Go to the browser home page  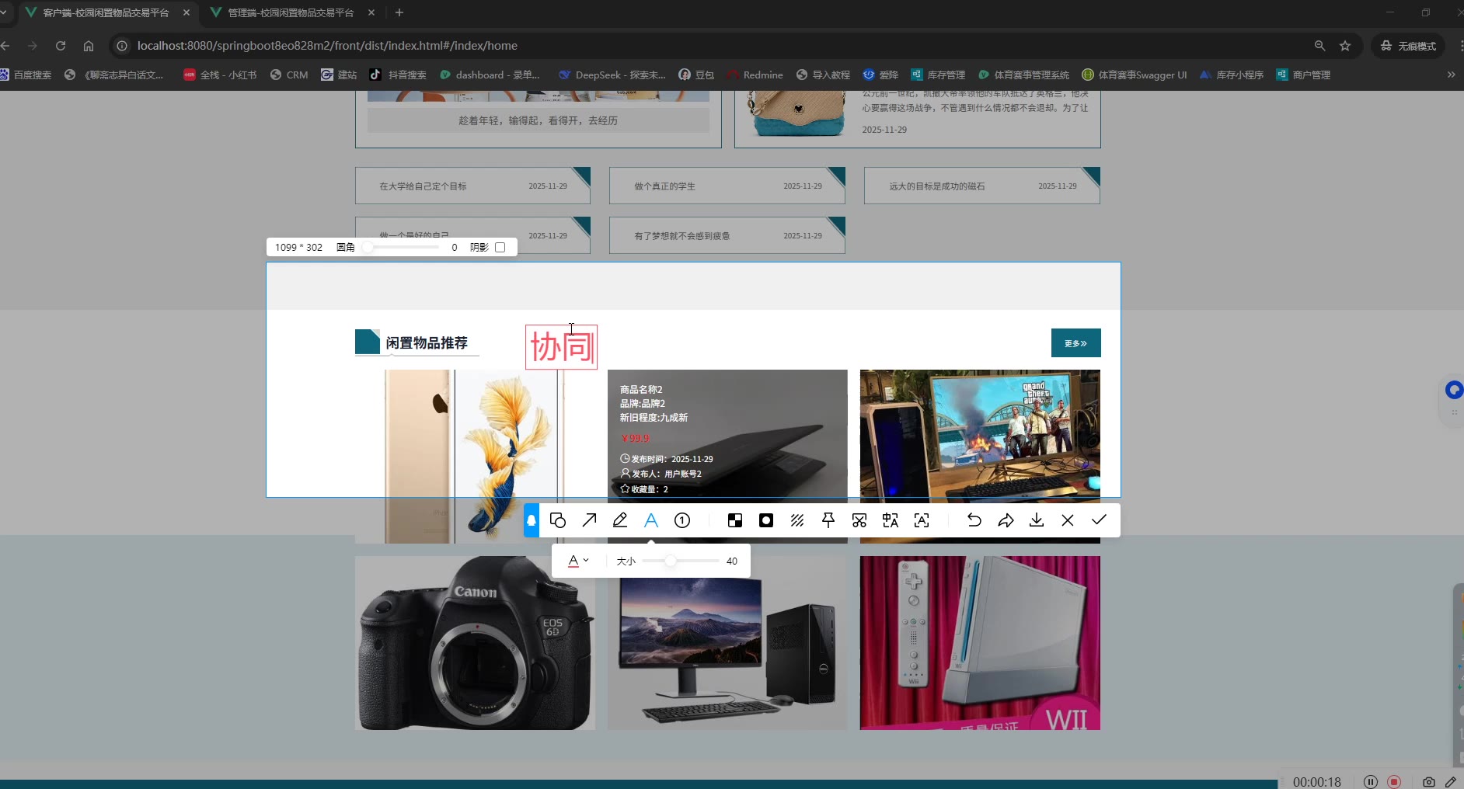[x=89, y=46]
